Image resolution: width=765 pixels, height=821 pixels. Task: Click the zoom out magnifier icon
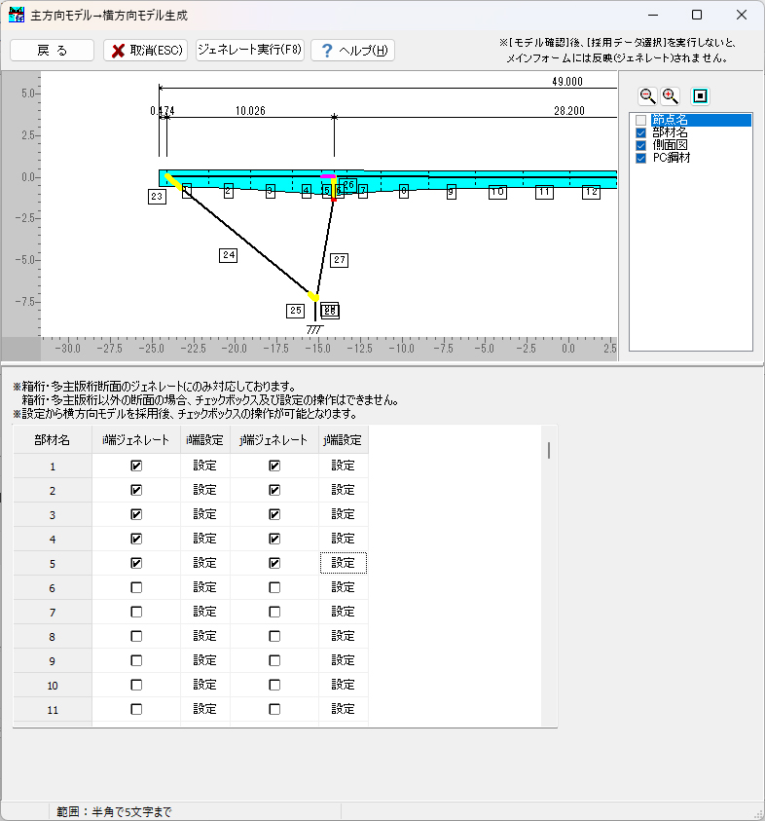[x=647, y=95]
